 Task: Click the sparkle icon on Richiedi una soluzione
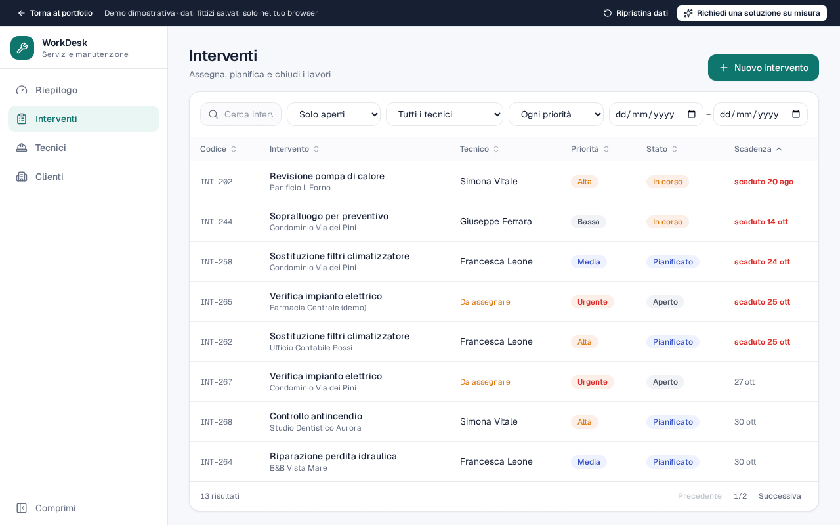pyautogui.click(x=688, y=13)
